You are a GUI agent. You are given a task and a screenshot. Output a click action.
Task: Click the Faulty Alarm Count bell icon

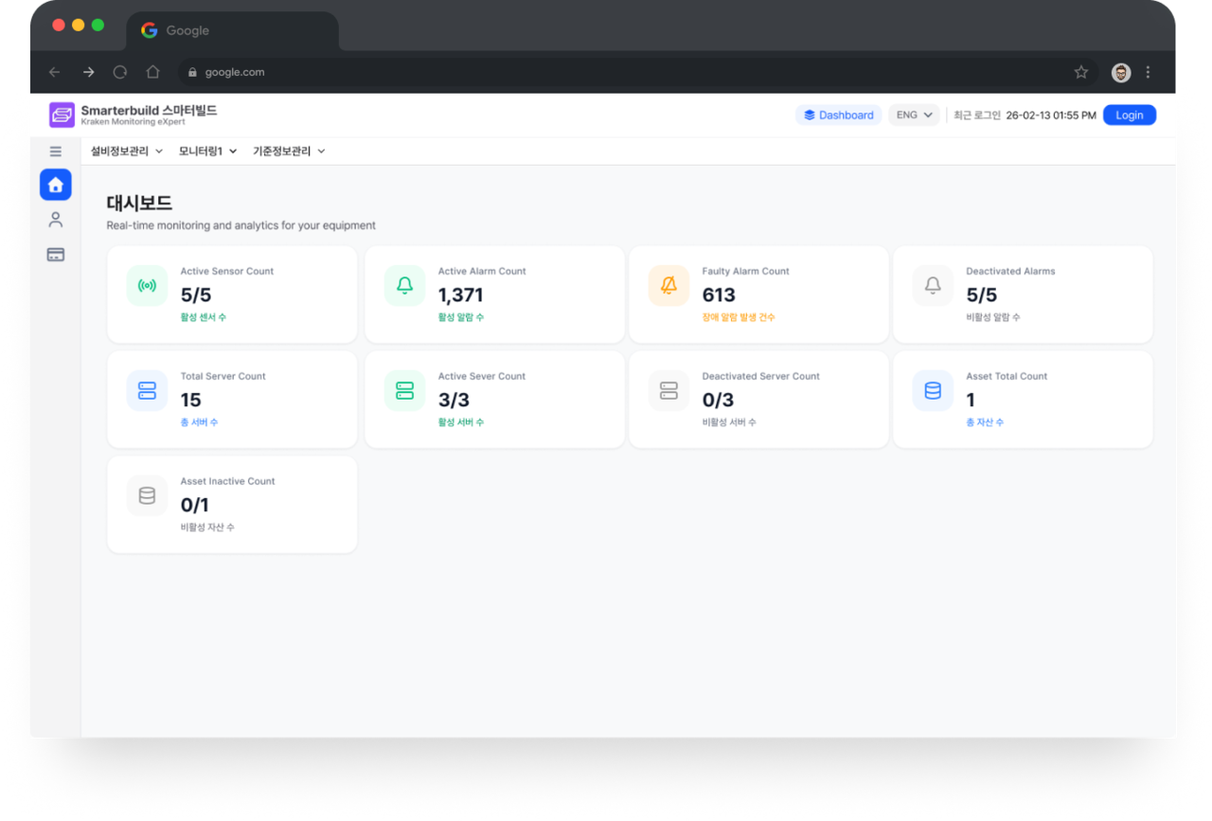click(x=668, y=286)
